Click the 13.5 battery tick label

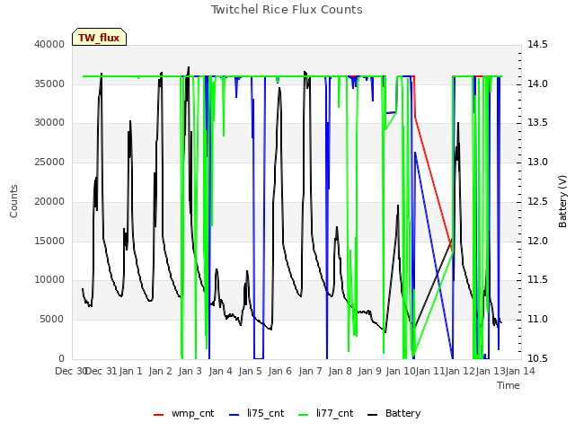coord(537,123)
